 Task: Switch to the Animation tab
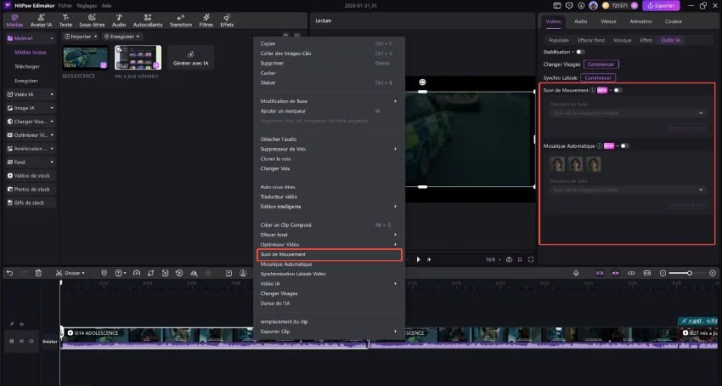pyautogui.click(x=640, y=20)
